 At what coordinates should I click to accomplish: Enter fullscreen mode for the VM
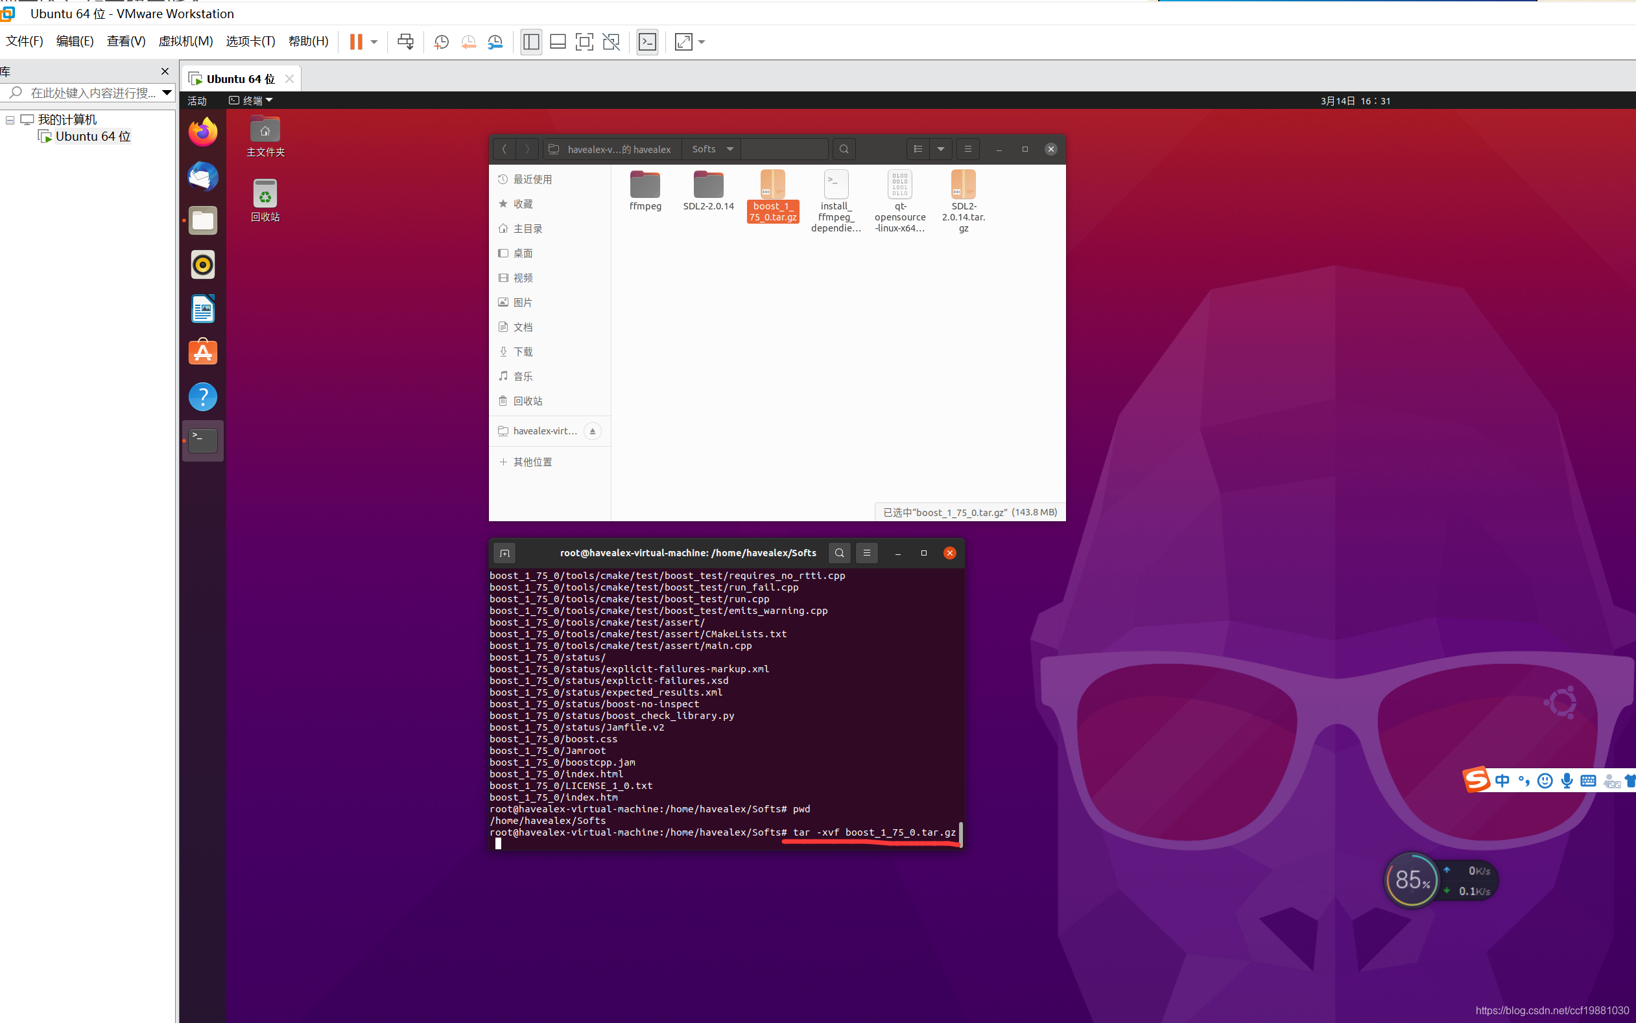click(x=583, y=42)
